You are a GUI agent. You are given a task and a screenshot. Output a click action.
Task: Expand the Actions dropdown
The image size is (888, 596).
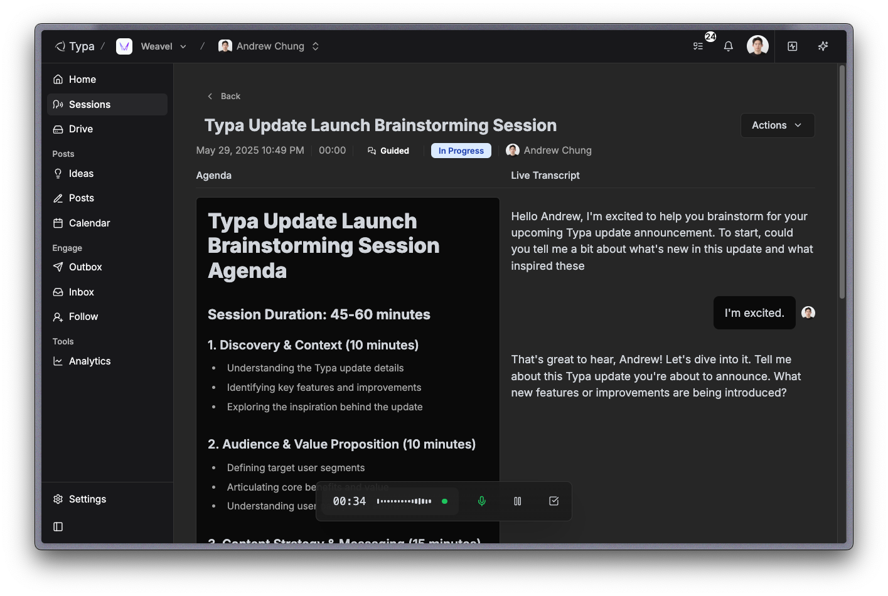[777, 125]
